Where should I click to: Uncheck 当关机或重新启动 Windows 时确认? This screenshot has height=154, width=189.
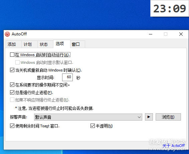point(12,70)
